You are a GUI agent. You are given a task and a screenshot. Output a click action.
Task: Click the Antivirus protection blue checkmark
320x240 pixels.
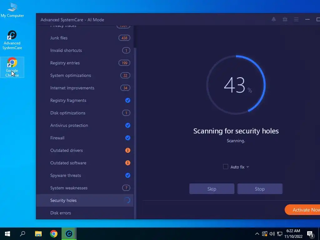(x=128, y=125)
